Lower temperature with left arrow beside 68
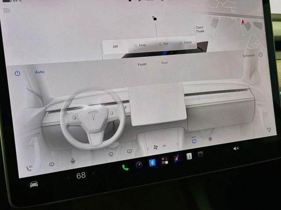Image resolution: width=281 pixels, height=210 pixels. point(68,177)
